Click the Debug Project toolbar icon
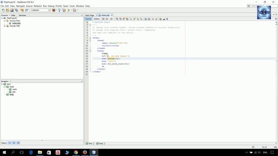278x156 pixels. pos(74,10)
